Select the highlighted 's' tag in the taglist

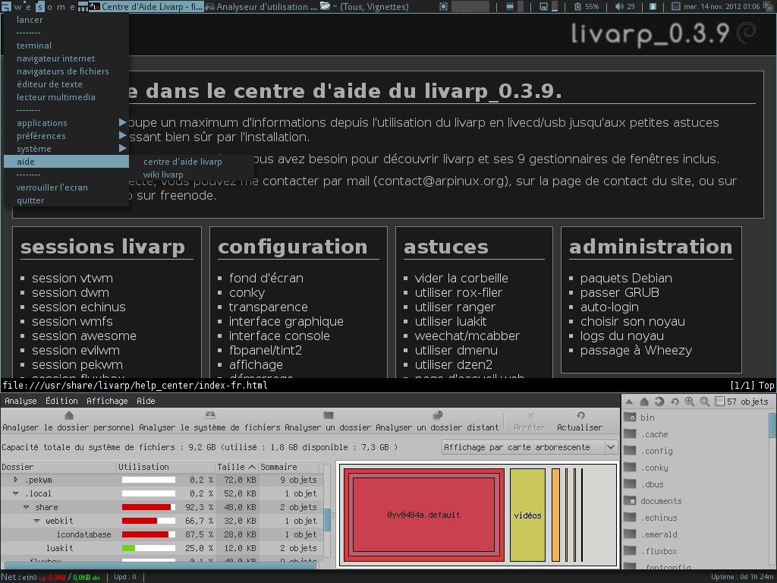39,6
